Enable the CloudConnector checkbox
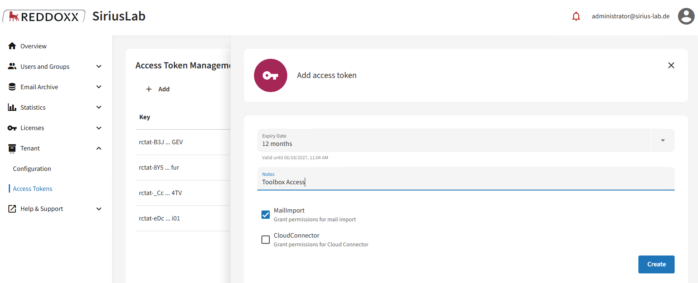 click(x=266, y=240)
